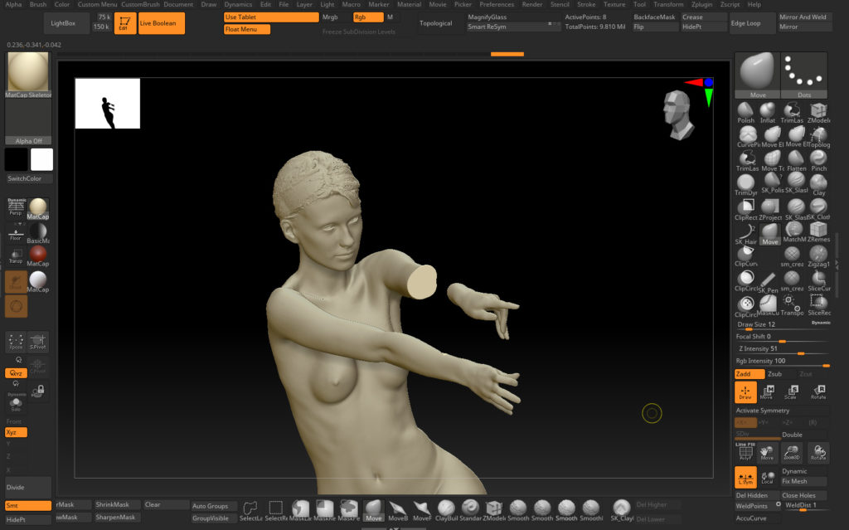Disable L.Sym local symmetry
Viewport: 849px width, 530px height.
point(745,476)
